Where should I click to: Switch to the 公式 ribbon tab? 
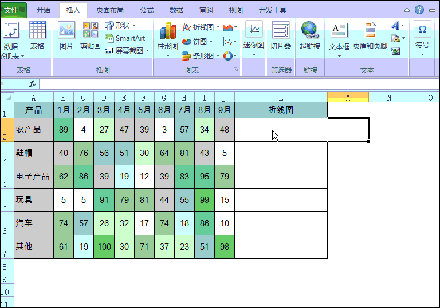click(147, 10)
